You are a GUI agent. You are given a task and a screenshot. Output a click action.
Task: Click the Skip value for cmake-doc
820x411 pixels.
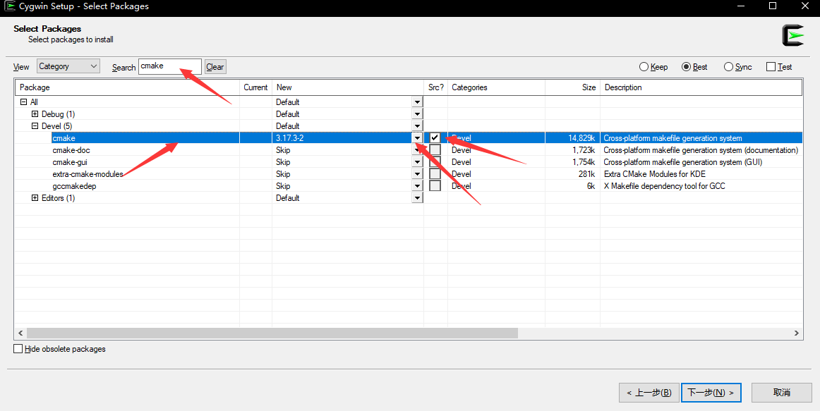click(283, 150)
